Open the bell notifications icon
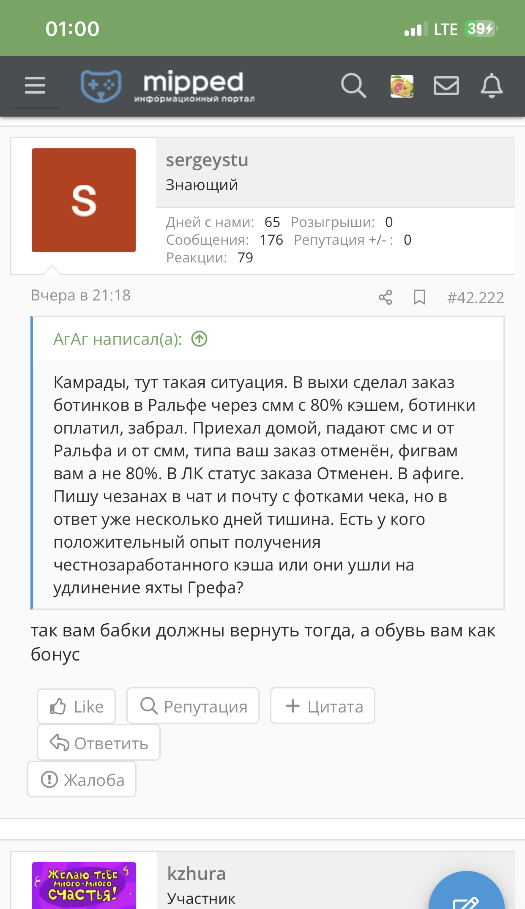The height and width of the screenshot is (909, 525). tap(492, 86)
